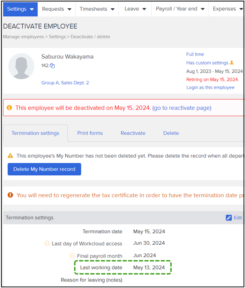Click the orange info icon in deactivation alert
The width and height of the screenshot is (245, 288).
click(9, 108)
